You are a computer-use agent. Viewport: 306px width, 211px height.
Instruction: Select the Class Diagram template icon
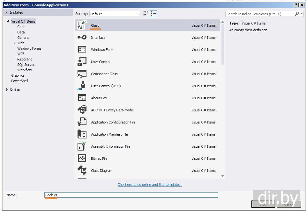click(x=82, y=171)
